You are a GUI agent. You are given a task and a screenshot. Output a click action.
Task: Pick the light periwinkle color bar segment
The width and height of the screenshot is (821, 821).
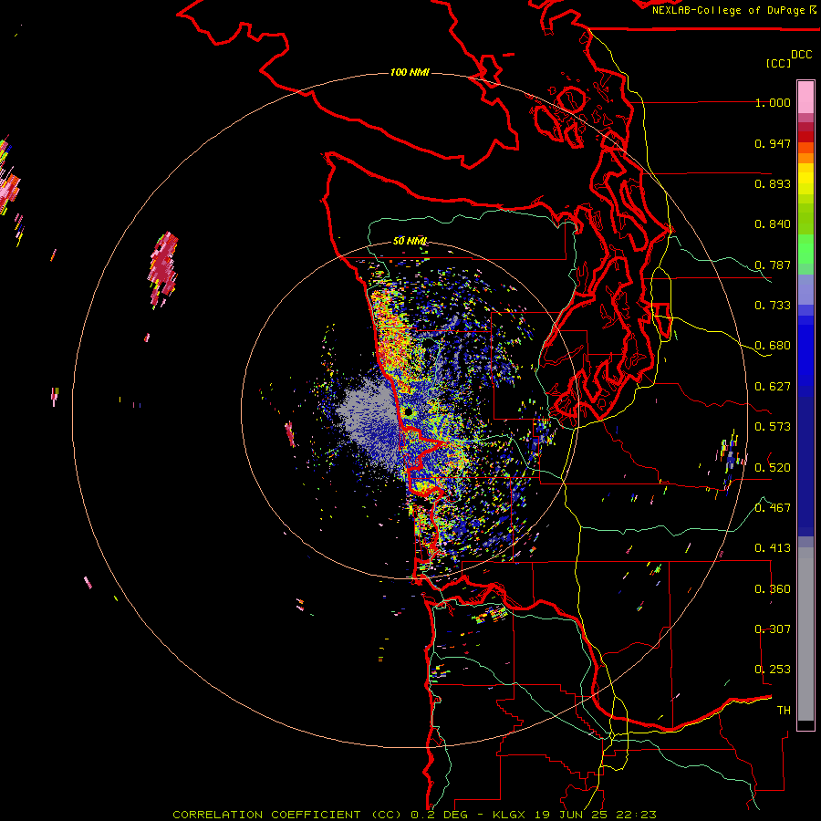(805, 289)
